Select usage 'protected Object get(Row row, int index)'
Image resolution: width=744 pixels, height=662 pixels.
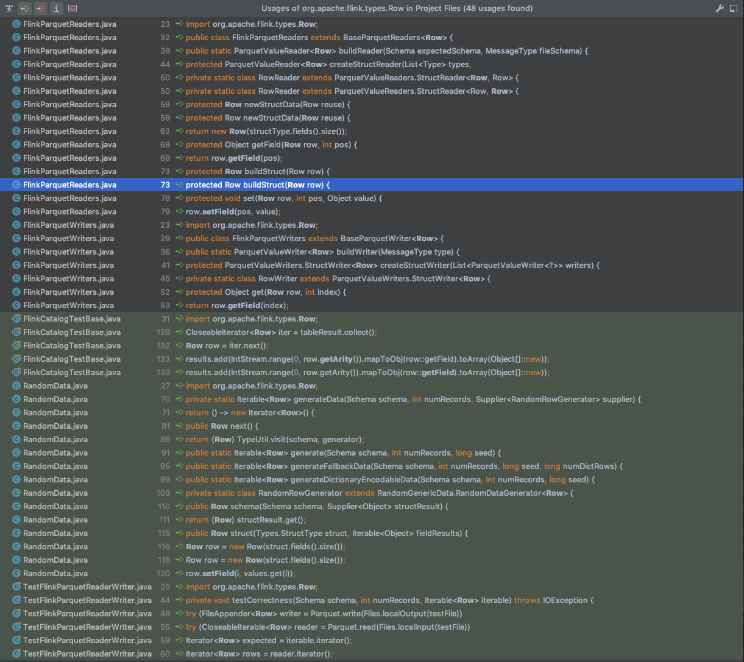[x=266, y=292]
